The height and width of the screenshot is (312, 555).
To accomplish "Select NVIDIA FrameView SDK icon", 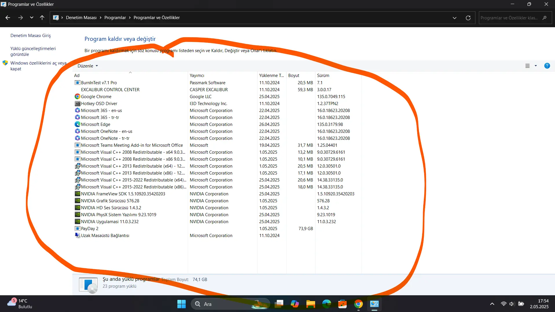I will [77, 194].
